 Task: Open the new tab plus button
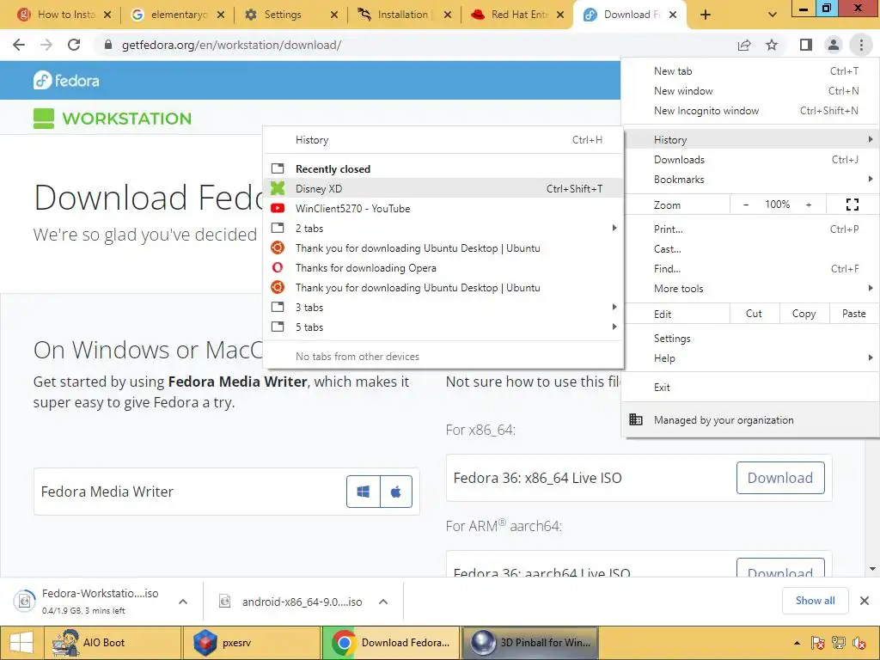(706, 15)
